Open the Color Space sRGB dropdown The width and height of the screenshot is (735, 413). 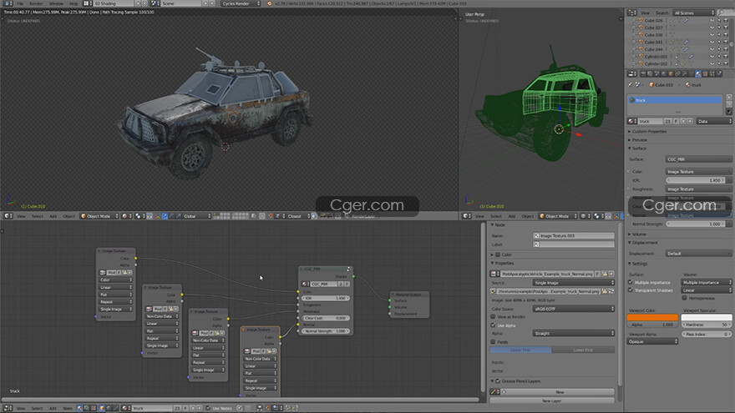click(x=573, y=309)
